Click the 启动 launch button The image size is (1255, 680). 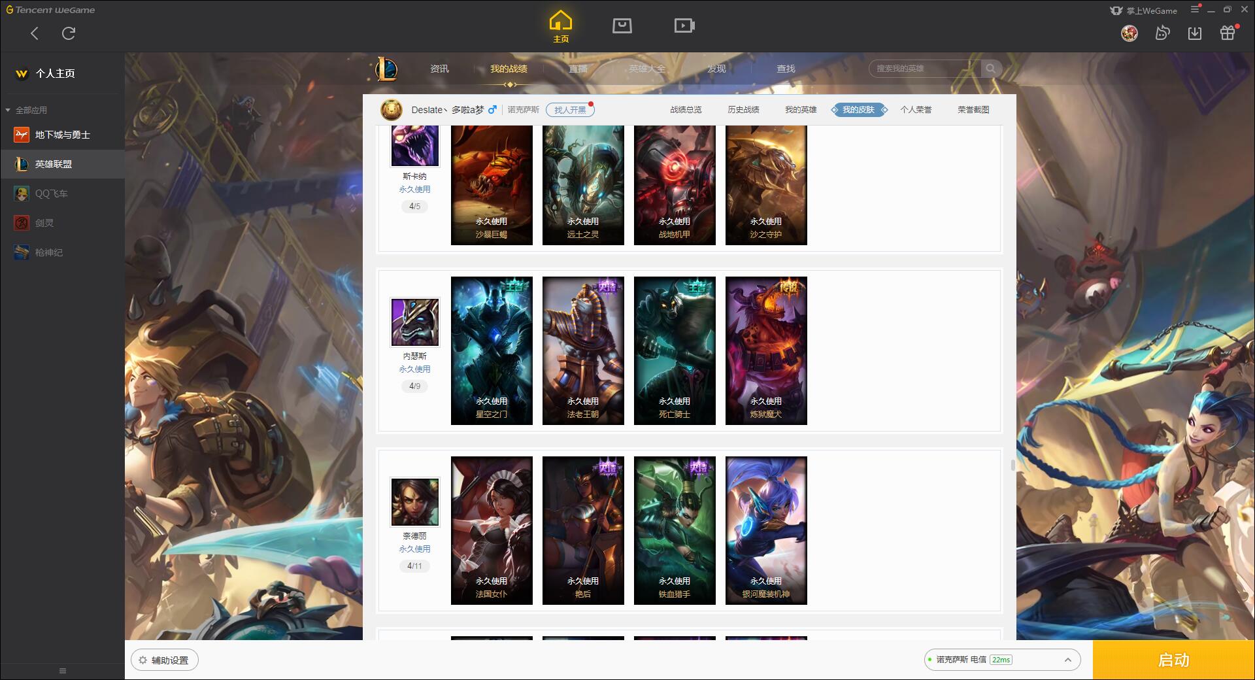tap(1174, 660)
